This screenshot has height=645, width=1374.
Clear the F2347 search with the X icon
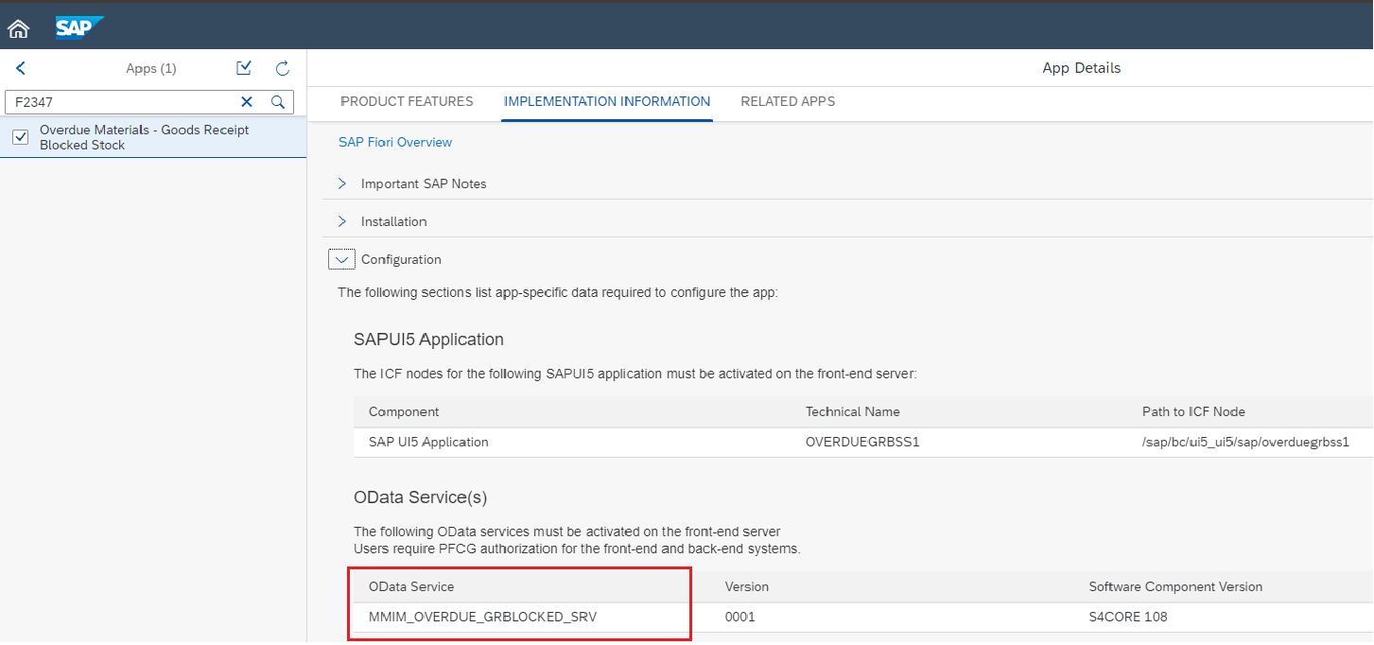click(x=246, y=101)
